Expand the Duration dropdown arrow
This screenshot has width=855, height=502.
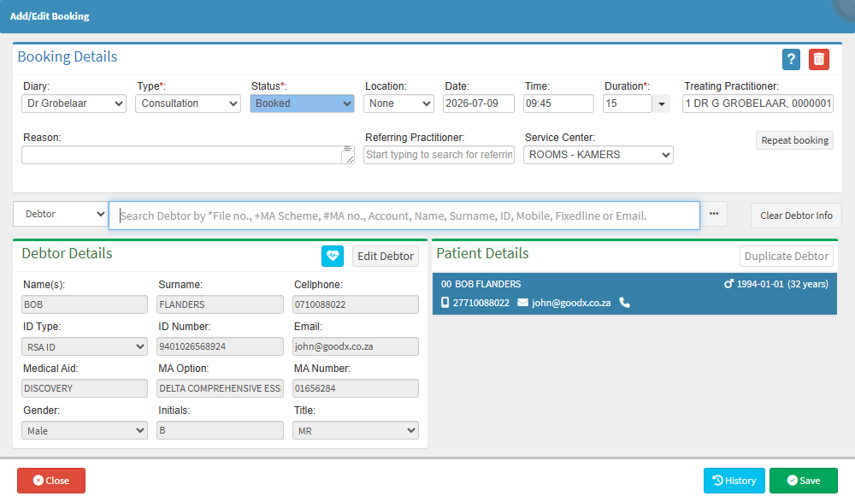[x=662, y=103]
